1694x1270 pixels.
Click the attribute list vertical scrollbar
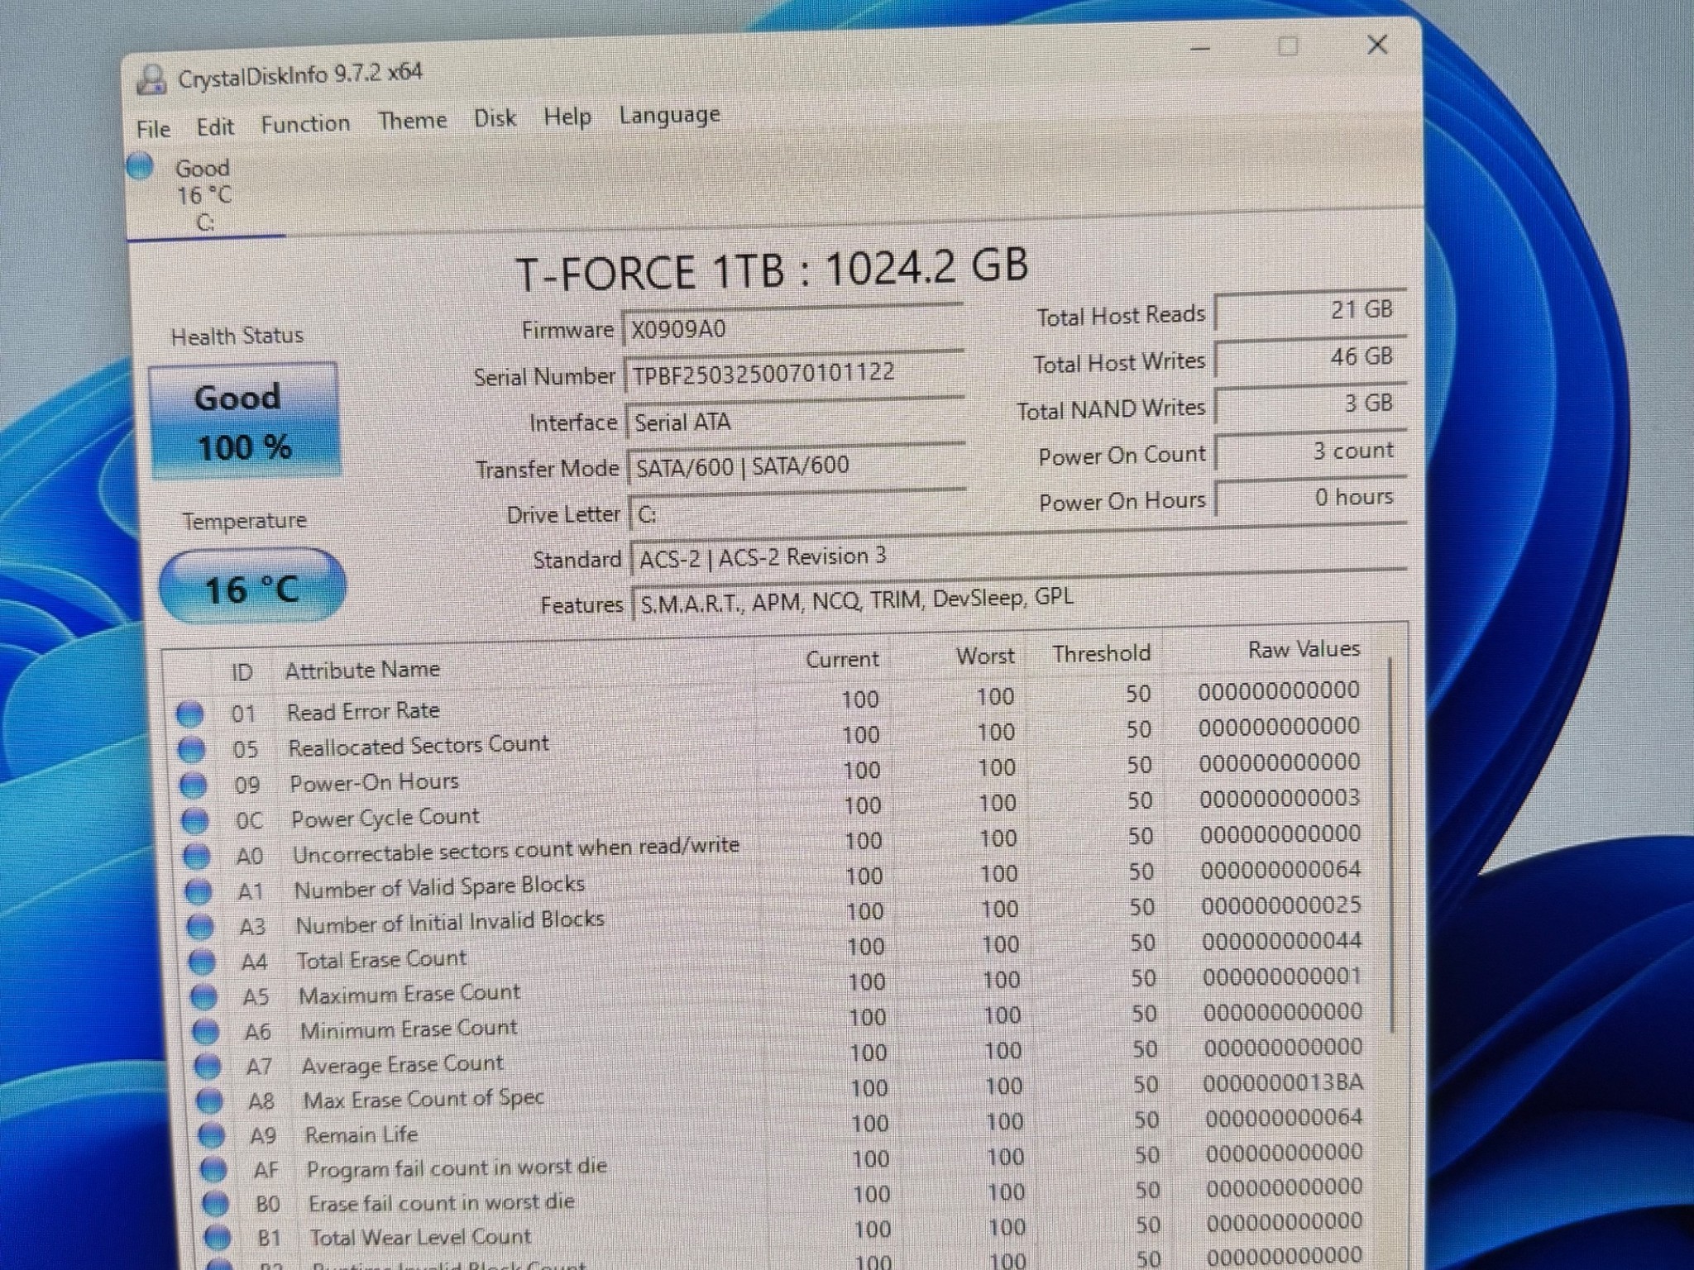[1392, 843]
